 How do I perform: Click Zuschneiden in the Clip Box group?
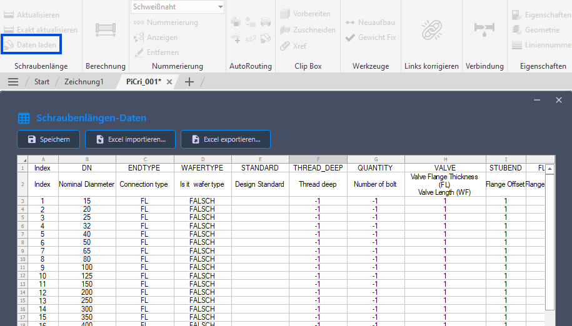(x=308, y=30)
